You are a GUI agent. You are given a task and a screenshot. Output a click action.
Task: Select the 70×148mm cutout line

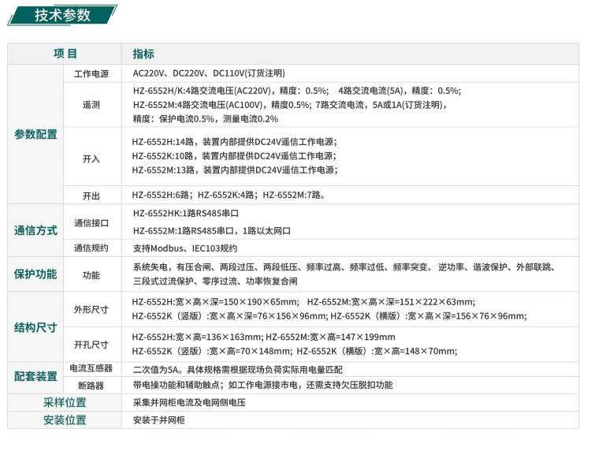(295, 351)
